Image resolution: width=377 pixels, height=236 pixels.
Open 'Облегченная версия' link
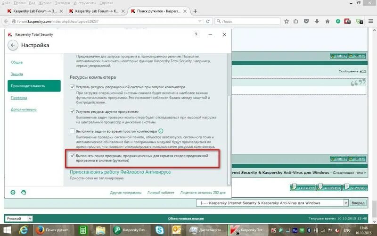(186, 219)
